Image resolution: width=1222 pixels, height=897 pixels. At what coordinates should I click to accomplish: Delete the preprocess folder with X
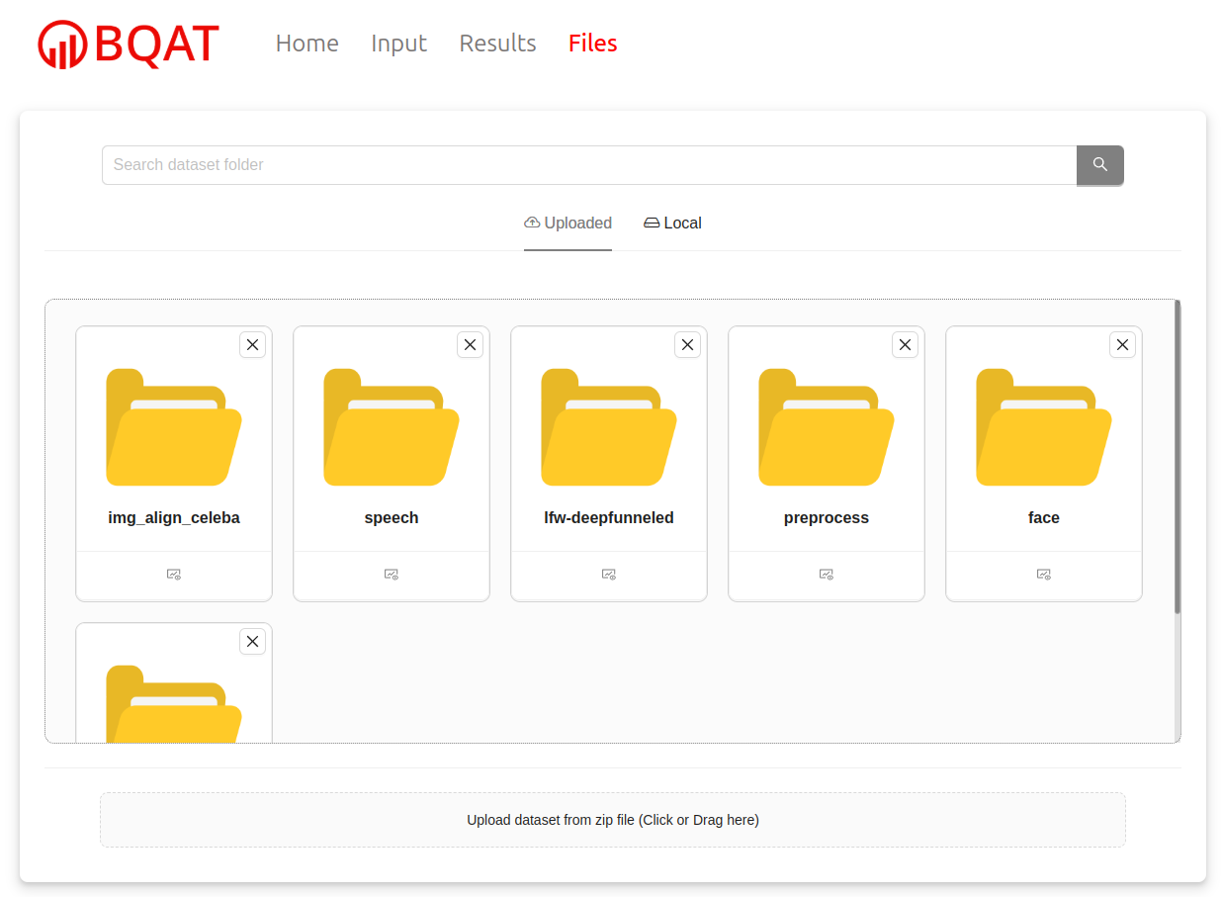[905, 344]
